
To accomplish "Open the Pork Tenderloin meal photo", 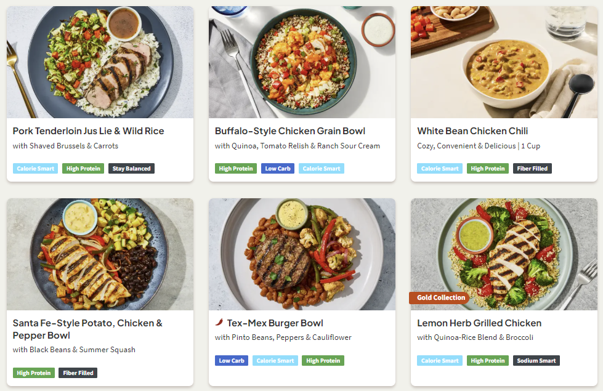I will 100,62.
